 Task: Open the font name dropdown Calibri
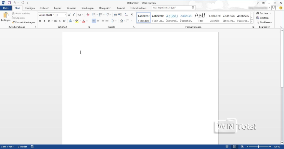(53, 15)
